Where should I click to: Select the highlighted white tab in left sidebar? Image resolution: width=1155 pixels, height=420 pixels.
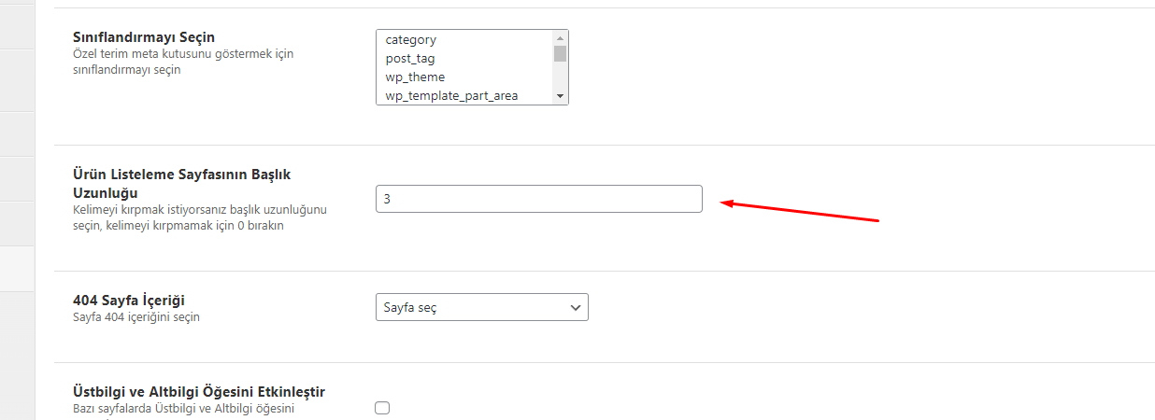17,269
